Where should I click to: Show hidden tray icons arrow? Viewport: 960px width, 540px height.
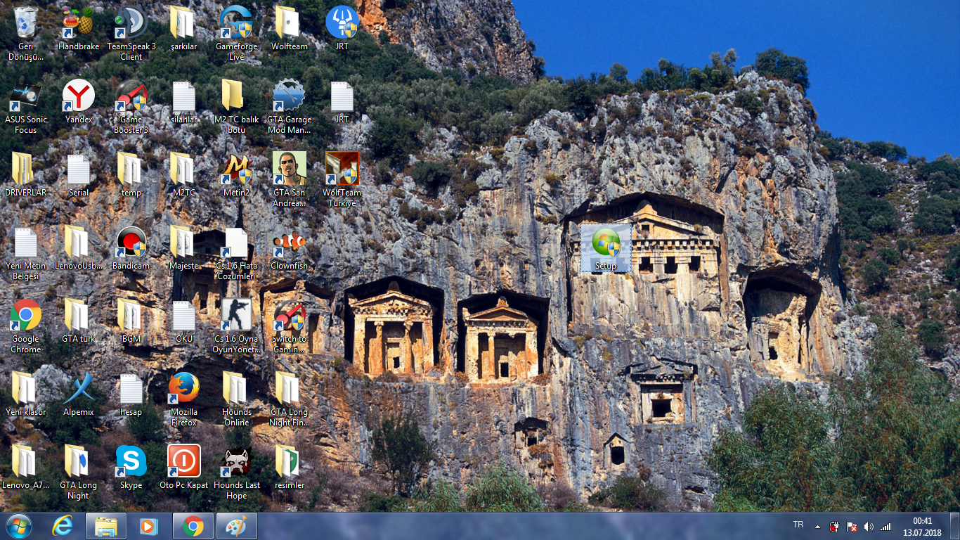pos(817,526)
